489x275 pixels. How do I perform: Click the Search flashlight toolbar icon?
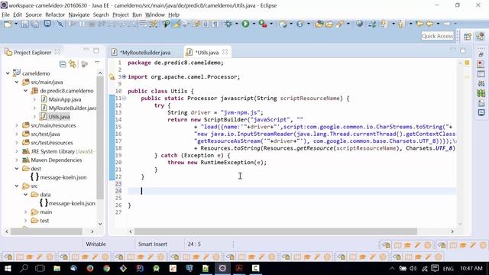click(339, 24)
